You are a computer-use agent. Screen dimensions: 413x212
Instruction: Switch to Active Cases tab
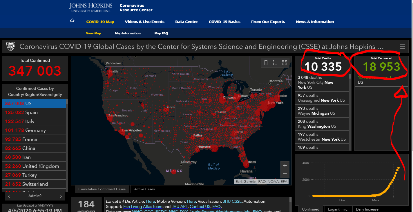click(144, 189)
